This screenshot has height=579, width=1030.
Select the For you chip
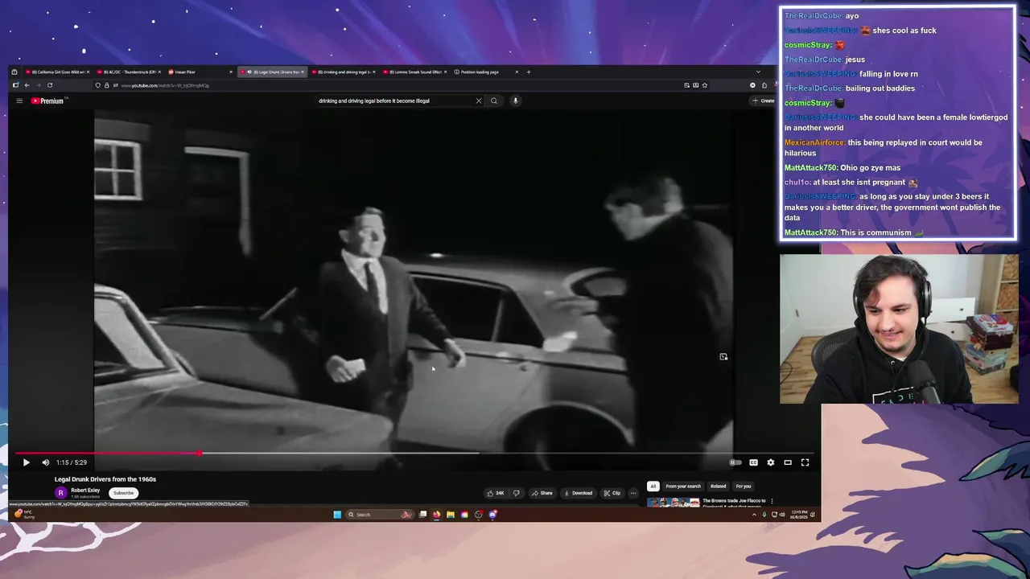(744, 486)
